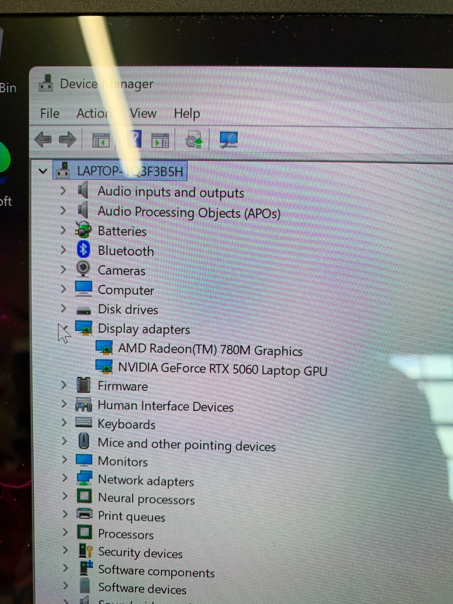Expand the Firmware chevron
The image size is (453, 604).
(64, 385)
